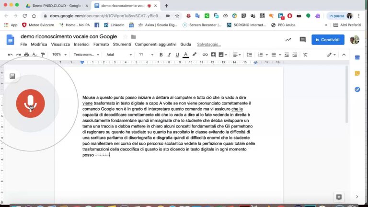Open the Testo normale style dropdown
The height and width of the screenshot is (207, 368).
(86, 55)
